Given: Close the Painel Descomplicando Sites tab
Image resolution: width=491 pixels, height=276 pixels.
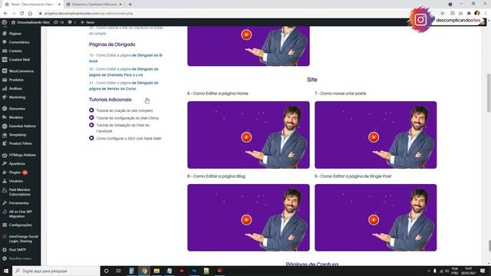Looking at the screenshot, I should click(59, 5).
